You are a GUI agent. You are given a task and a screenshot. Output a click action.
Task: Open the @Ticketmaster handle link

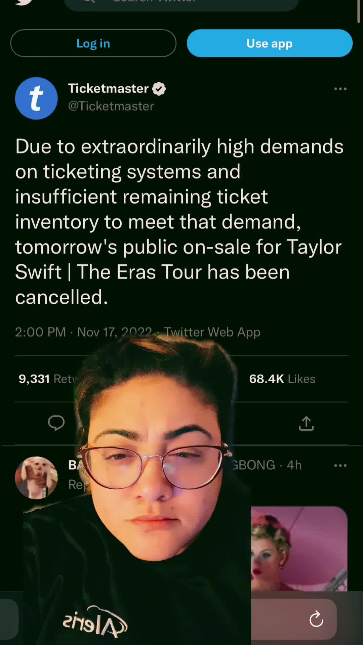click(111, 106)
